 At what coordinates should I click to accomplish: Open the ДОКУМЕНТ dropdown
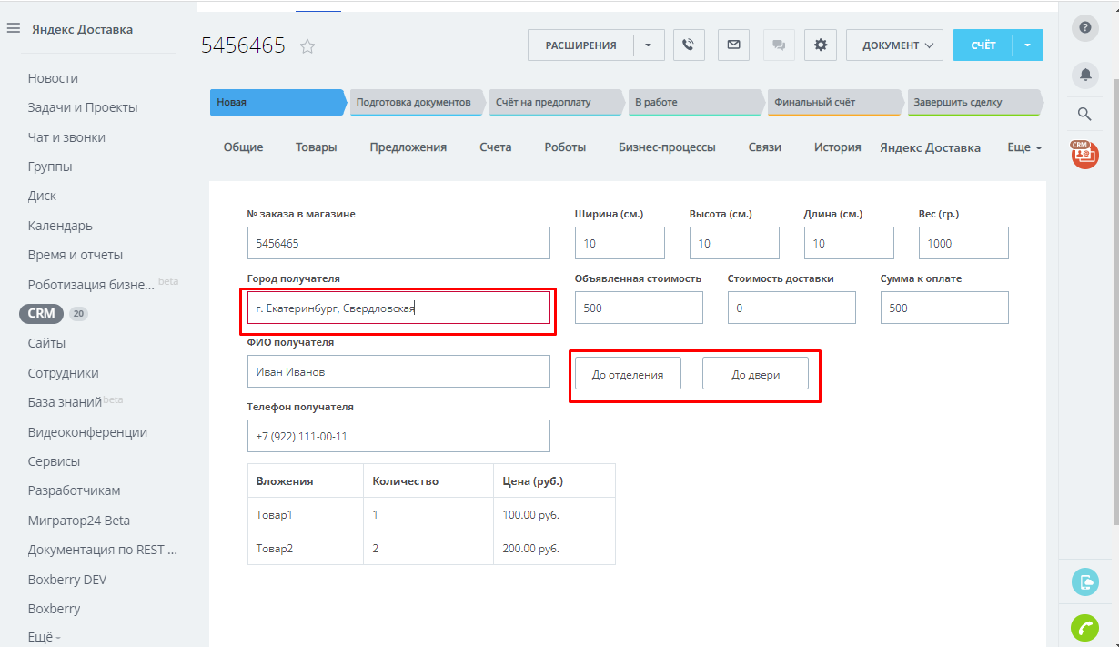[x=895, y=45]
